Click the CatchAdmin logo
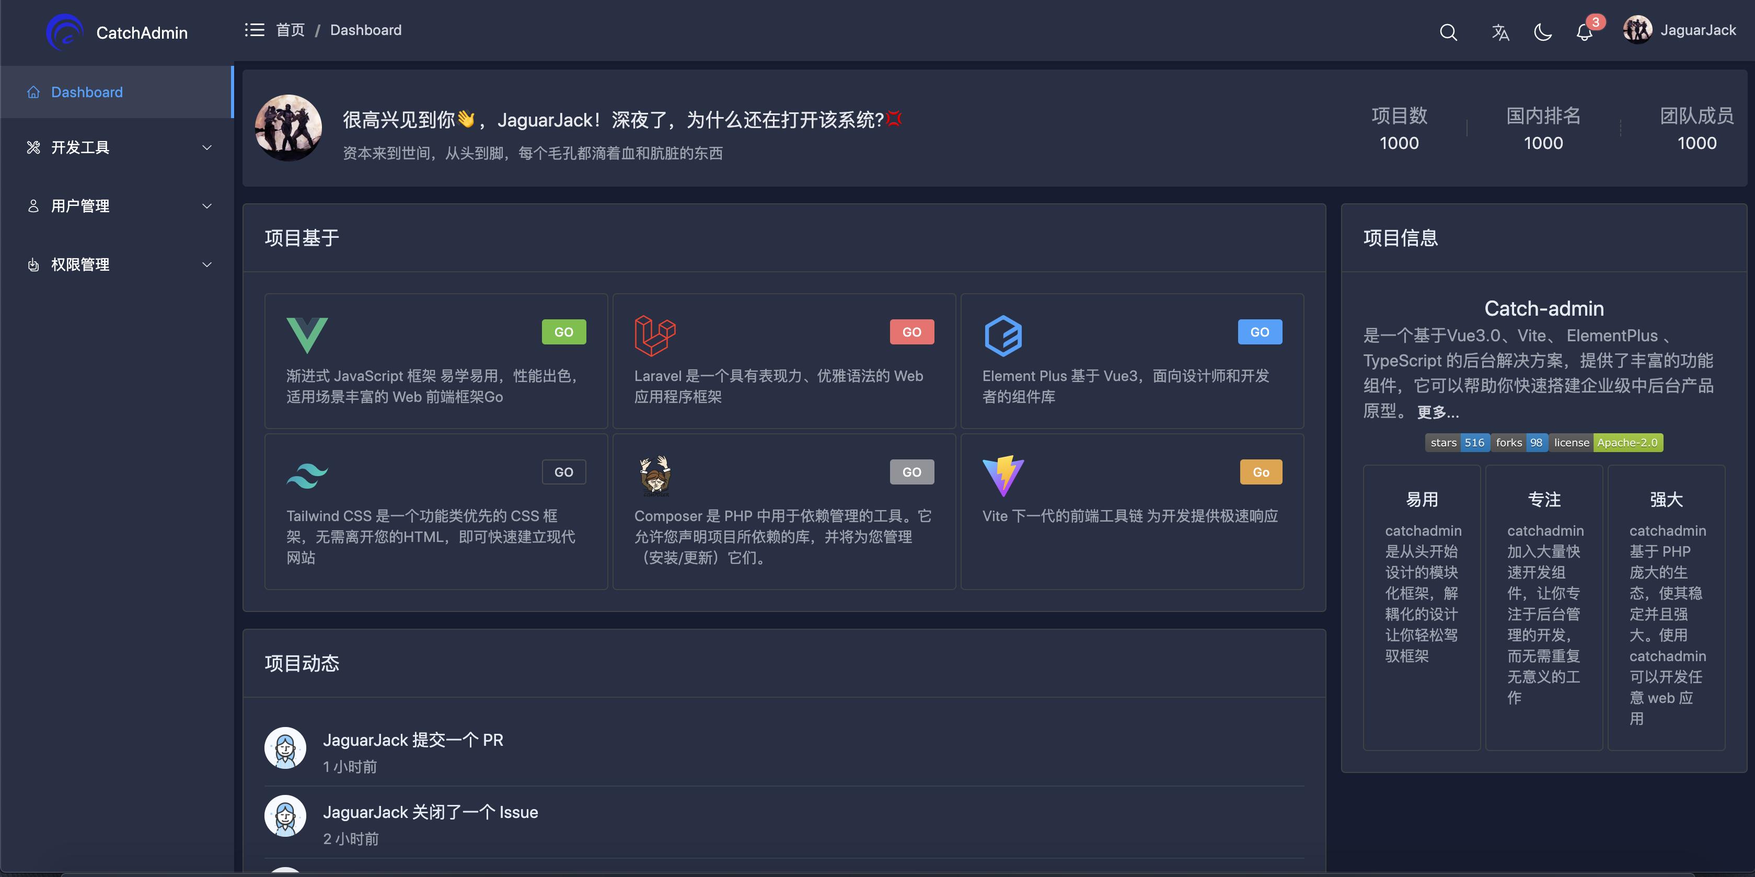 tap(65, 32)
